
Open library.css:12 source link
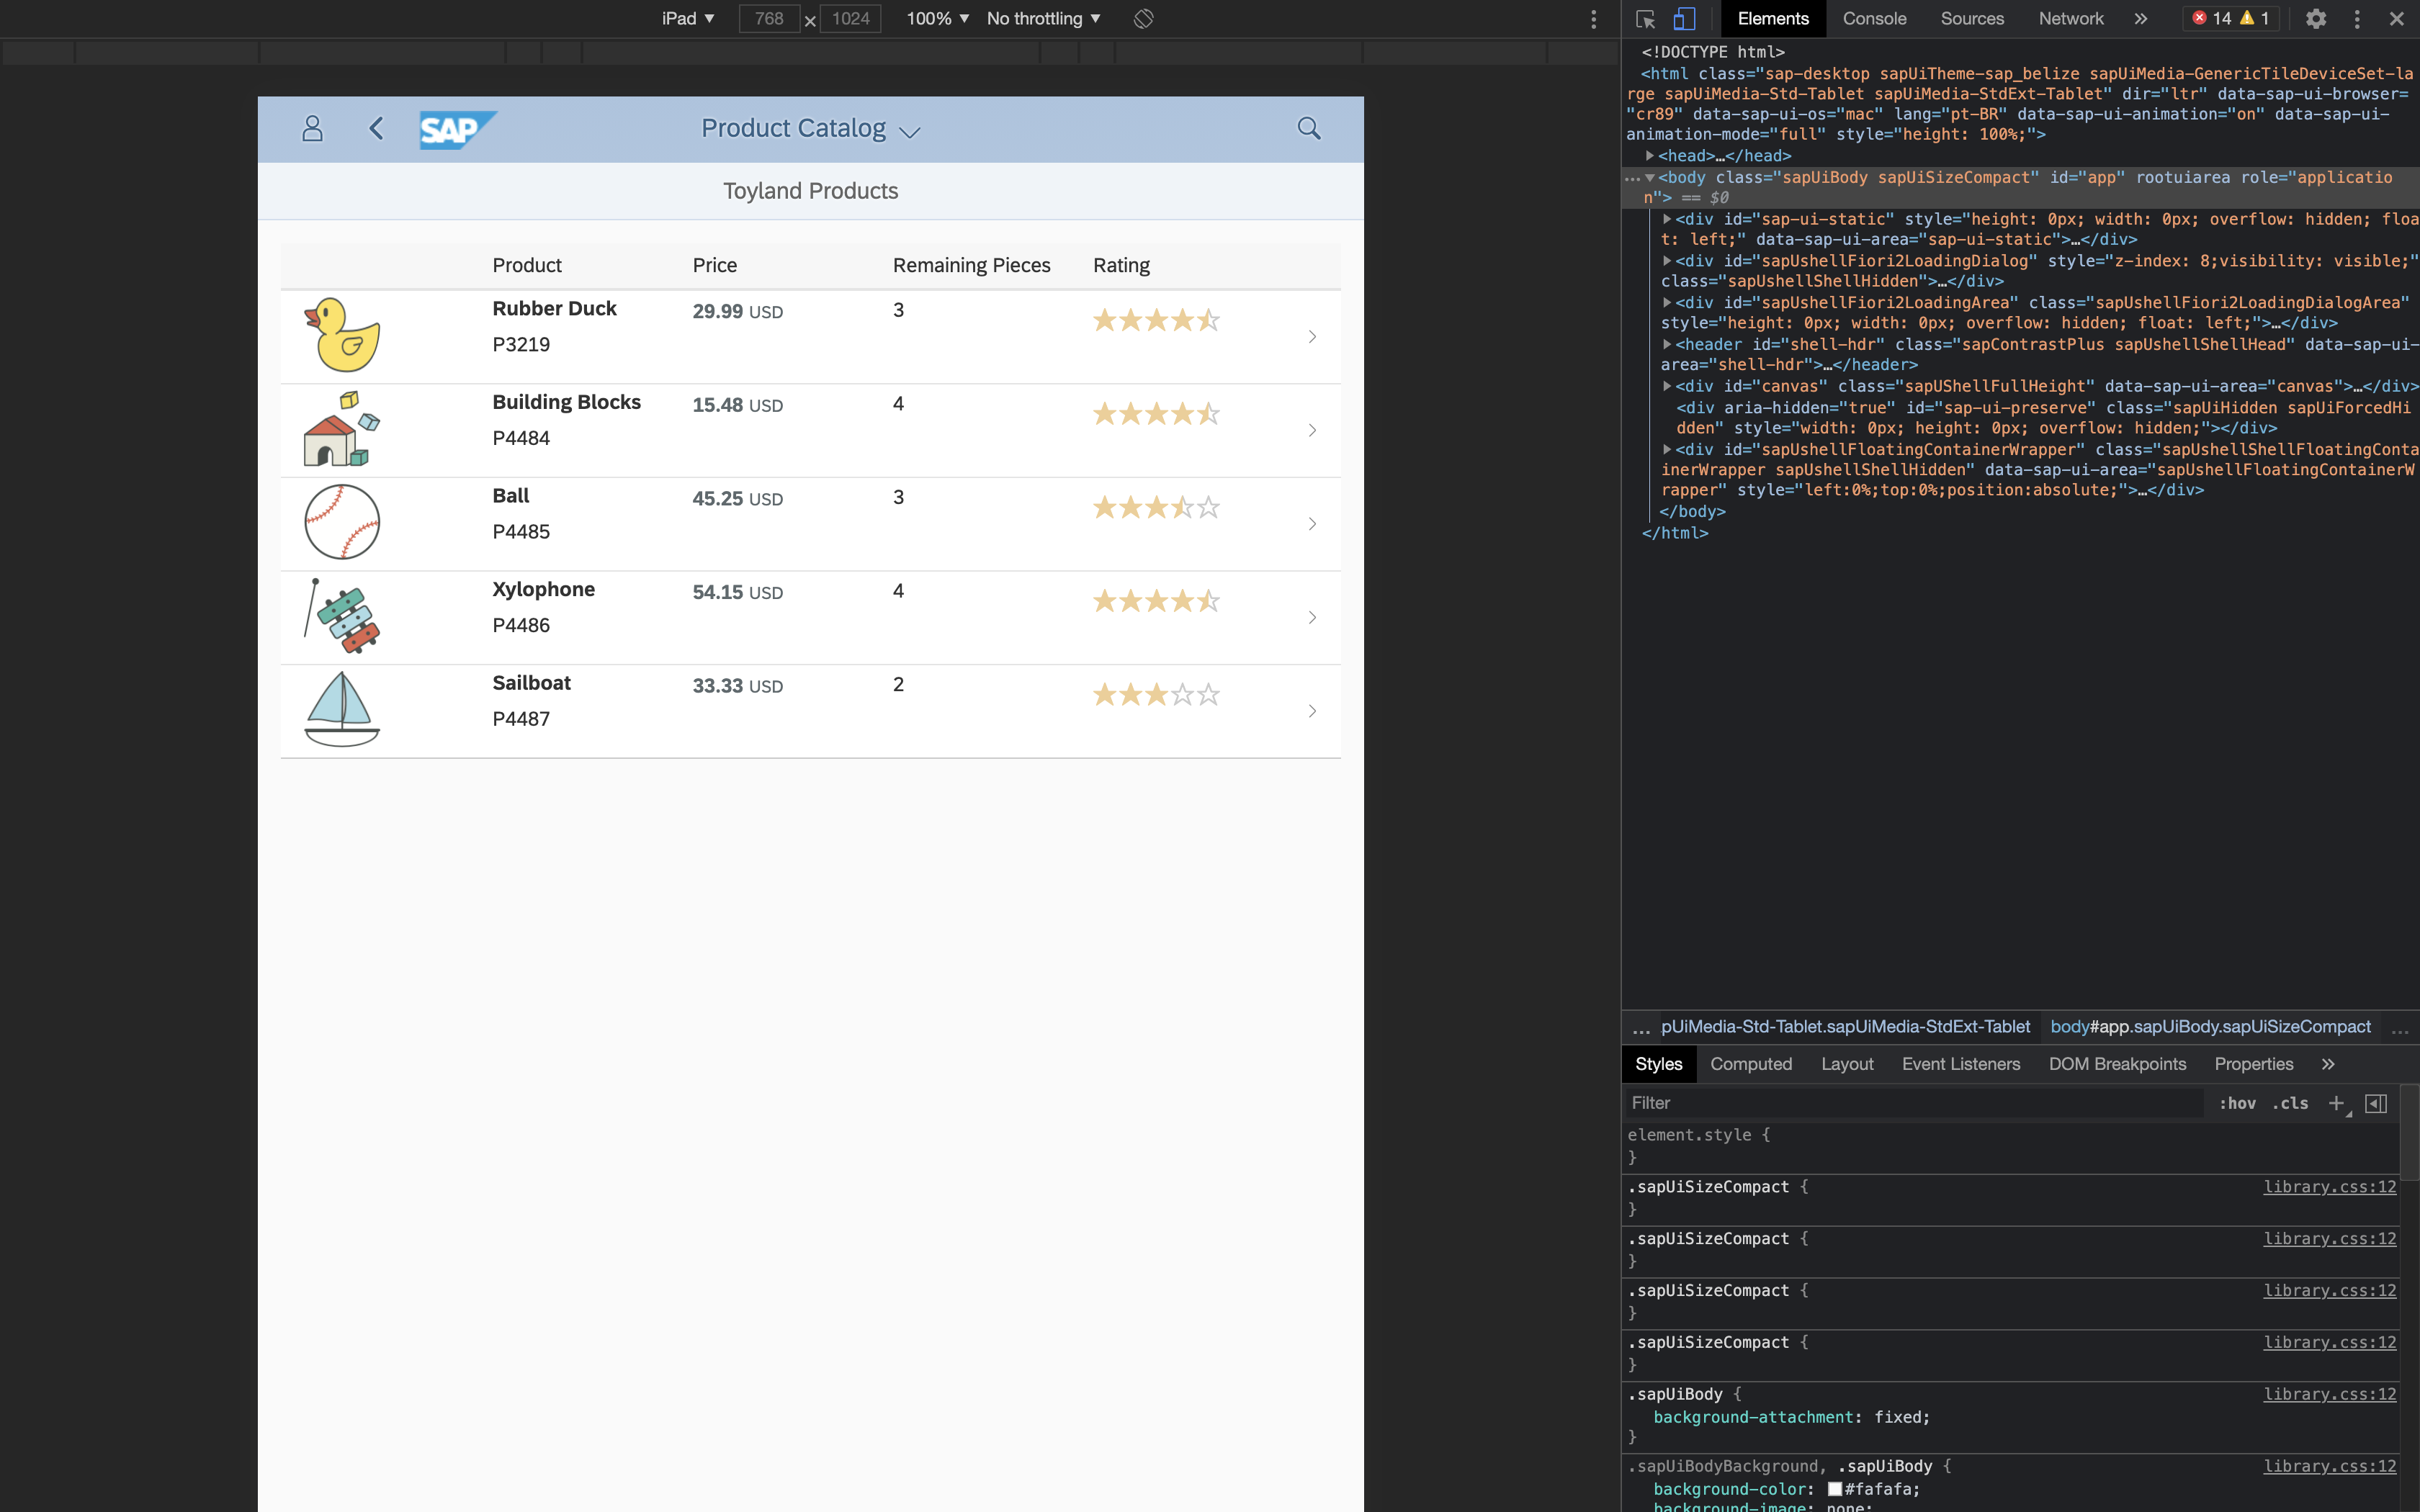(x=2329, y=1187)
